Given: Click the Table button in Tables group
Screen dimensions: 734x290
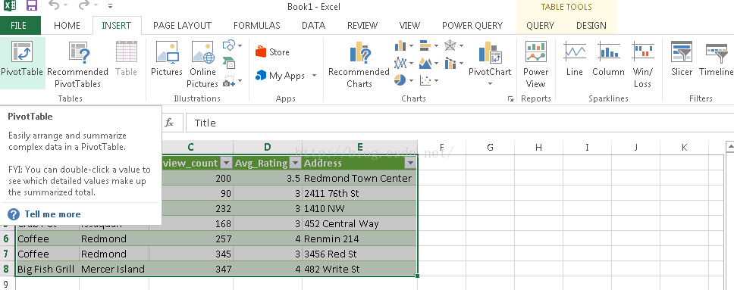Looking at the screenshot, I should pyautogui.click(x=126, y=59).
